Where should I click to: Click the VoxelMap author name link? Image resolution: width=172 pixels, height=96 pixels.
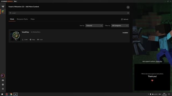click(37, 32)
